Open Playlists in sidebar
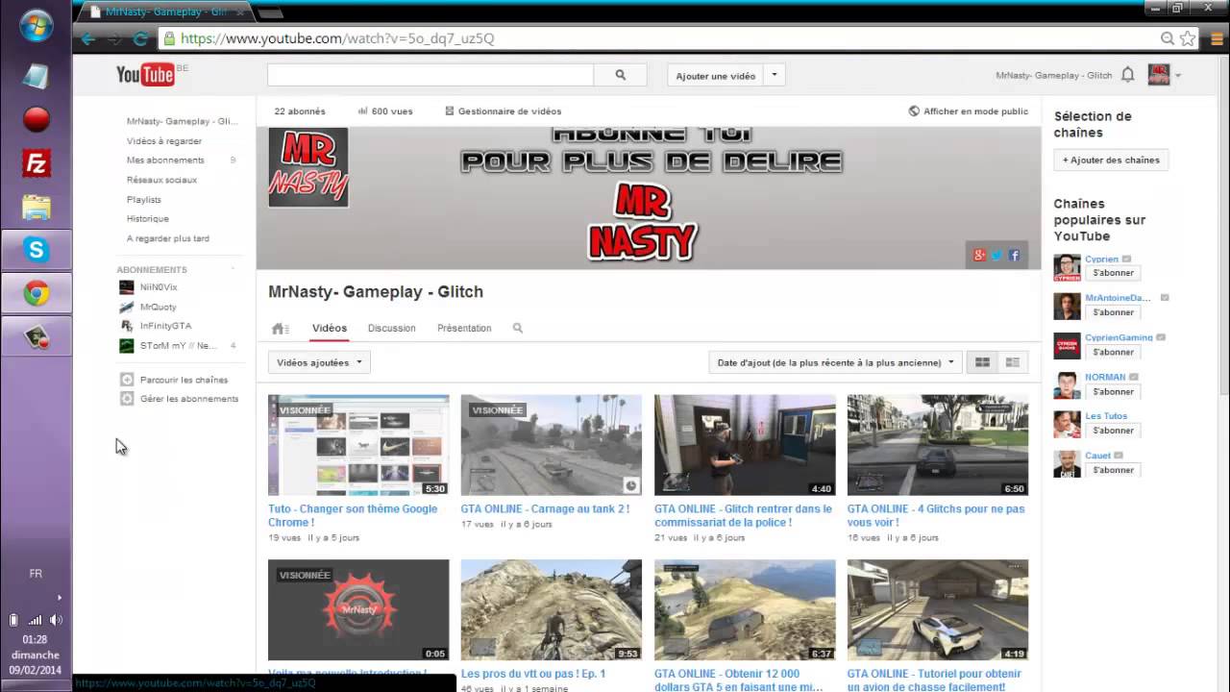 pos(144,200)
